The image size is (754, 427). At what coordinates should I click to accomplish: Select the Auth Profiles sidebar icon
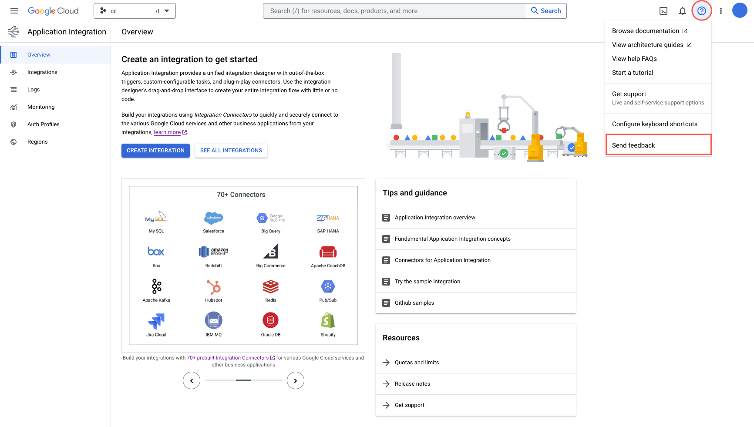click(x=13, y=124)
